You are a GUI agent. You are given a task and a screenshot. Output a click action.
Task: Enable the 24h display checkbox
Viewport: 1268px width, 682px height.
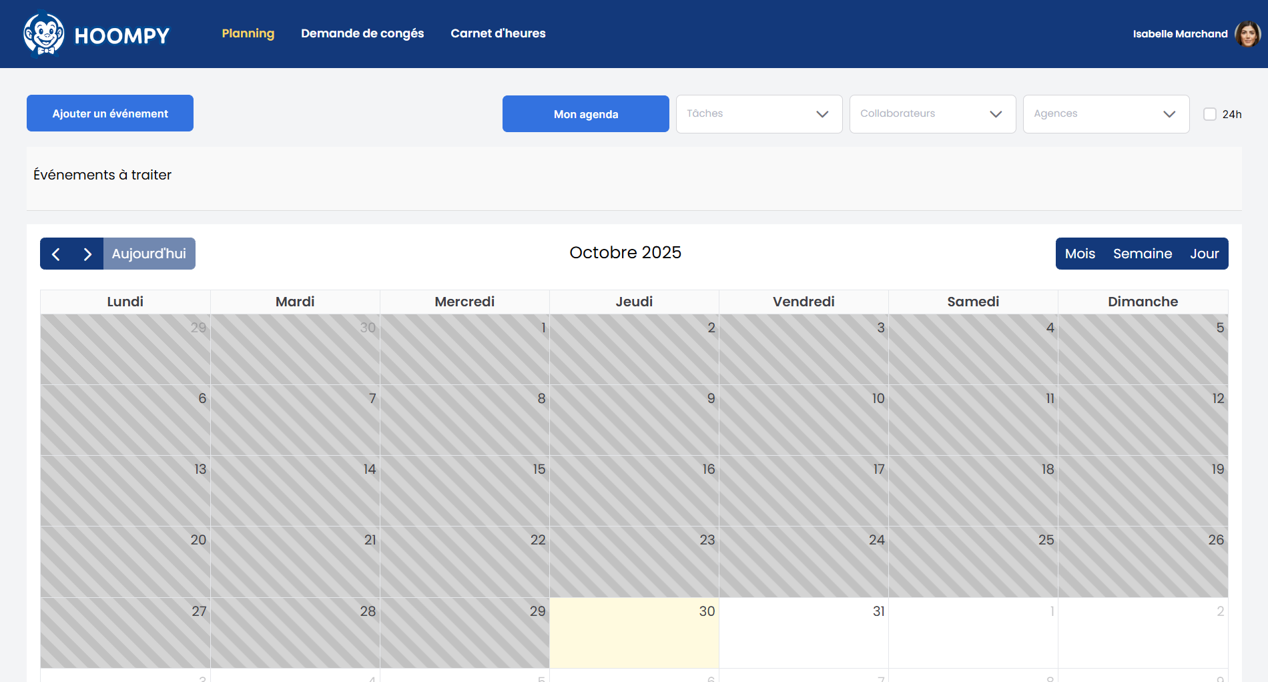pos(1209,114)
